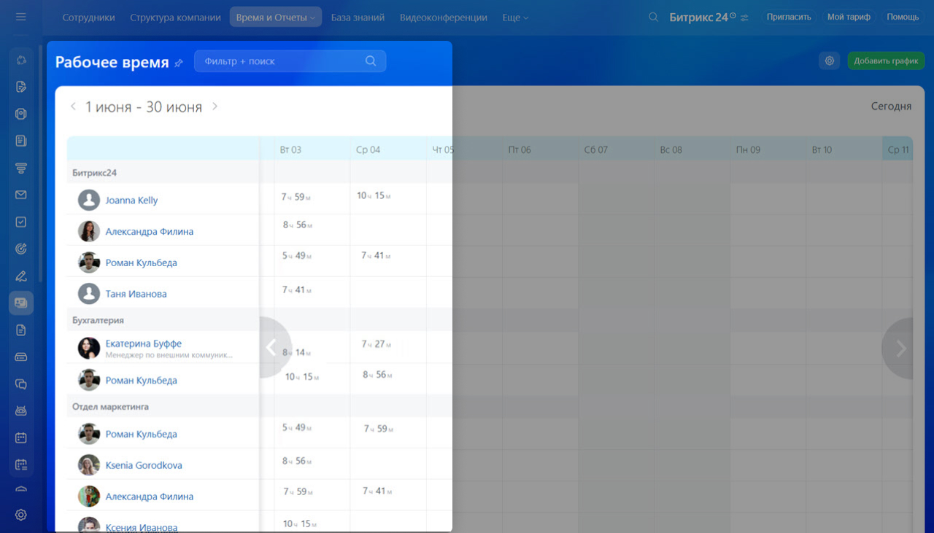Focus the Фильтр + поиск field
934x533 pixels.
pyautogui.click(x=290, y=61)
